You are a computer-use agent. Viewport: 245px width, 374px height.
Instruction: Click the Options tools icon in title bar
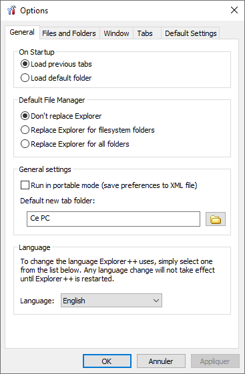click(x=11, y=10)
